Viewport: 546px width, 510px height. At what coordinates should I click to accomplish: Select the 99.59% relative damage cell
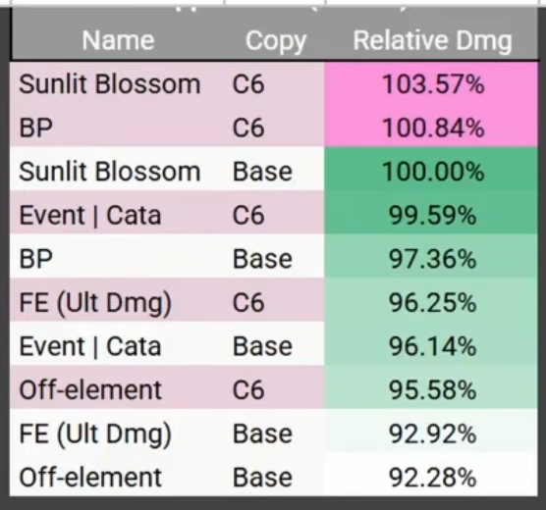click(x=431, y=215)
